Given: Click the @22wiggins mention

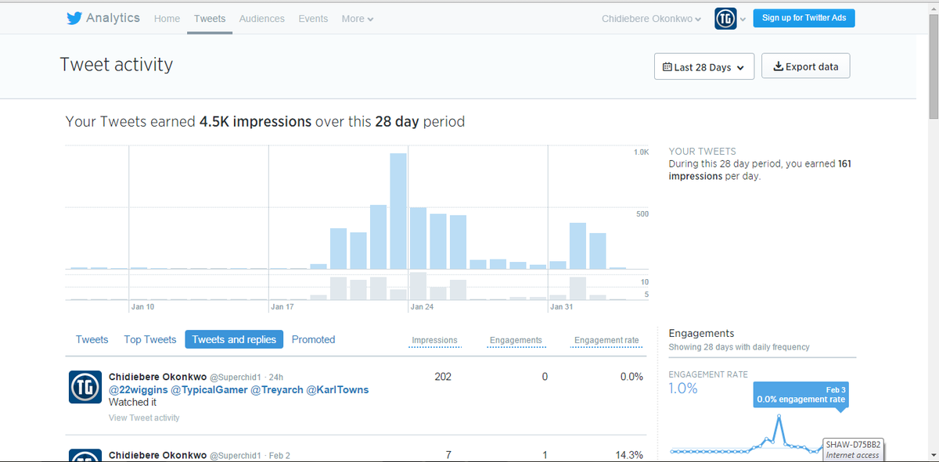Looking at the screenshot, I should coord(138,390).
